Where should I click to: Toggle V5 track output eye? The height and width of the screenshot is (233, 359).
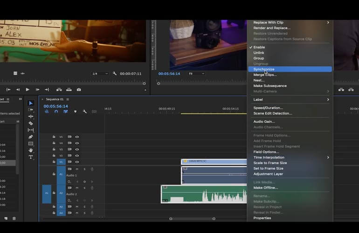pyautogui.click(x=77, y=137)
